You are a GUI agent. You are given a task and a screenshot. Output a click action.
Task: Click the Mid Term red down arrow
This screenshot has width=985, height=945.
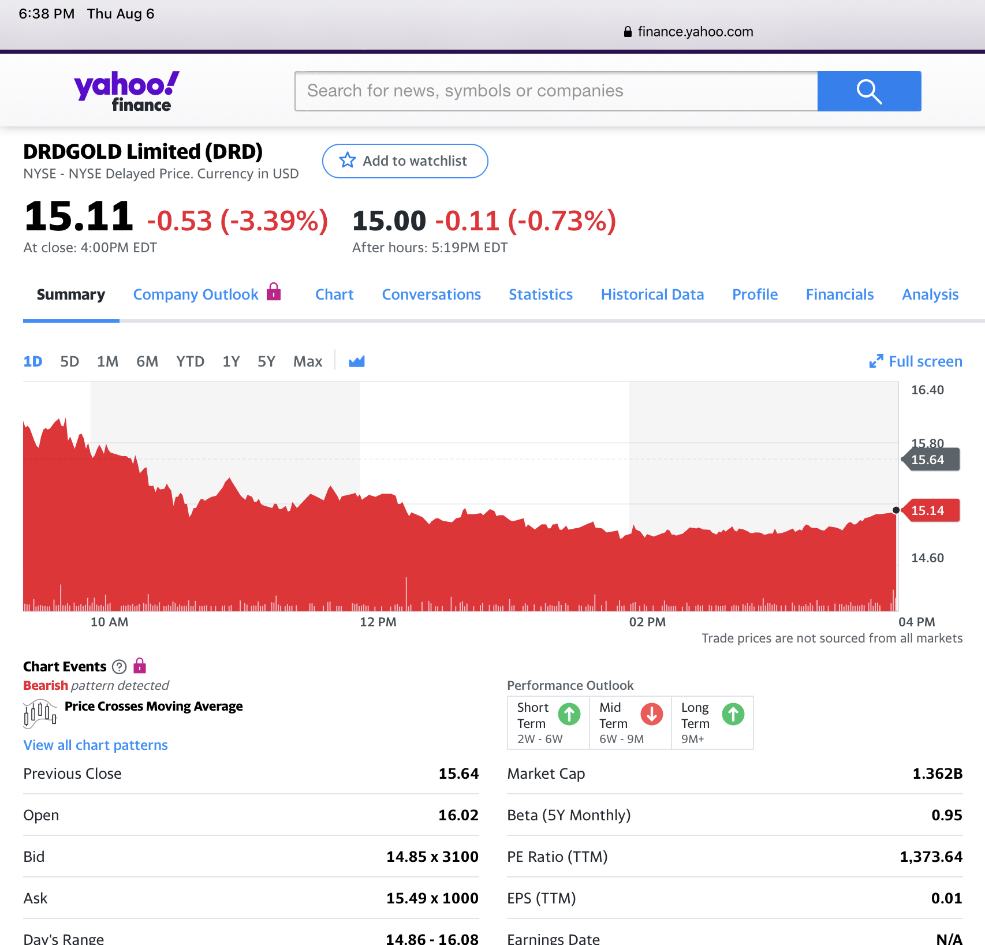tap(652, 714)
